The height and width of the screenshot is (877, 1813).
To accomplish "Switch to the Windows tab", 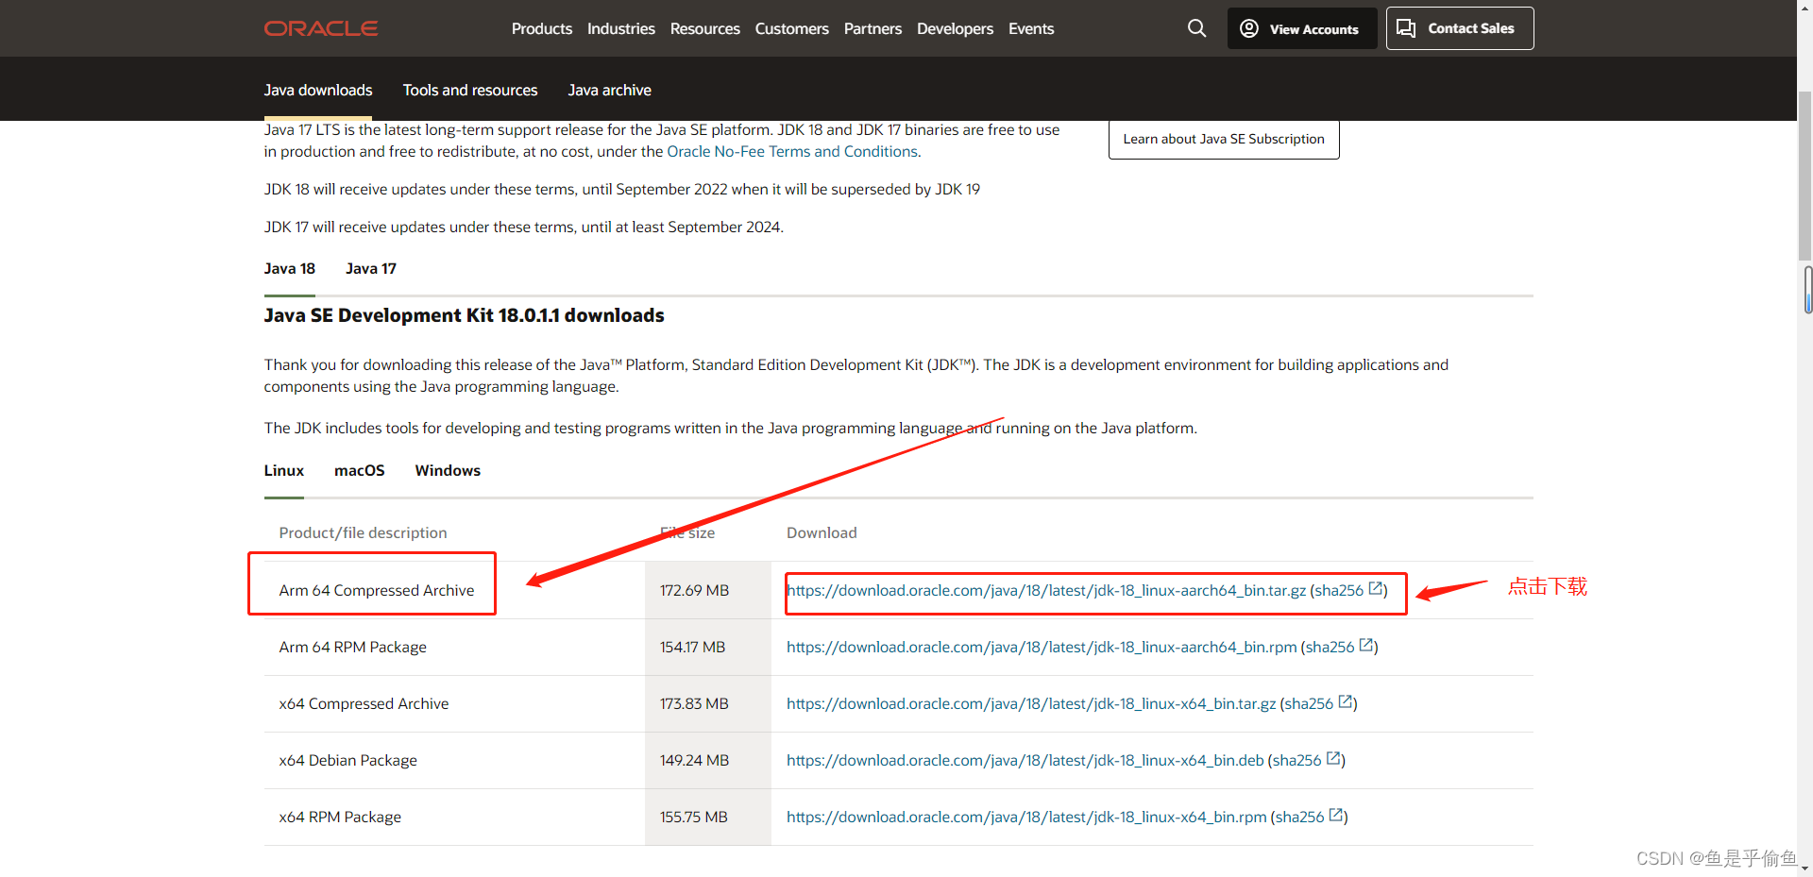I will tap(447, 470).
